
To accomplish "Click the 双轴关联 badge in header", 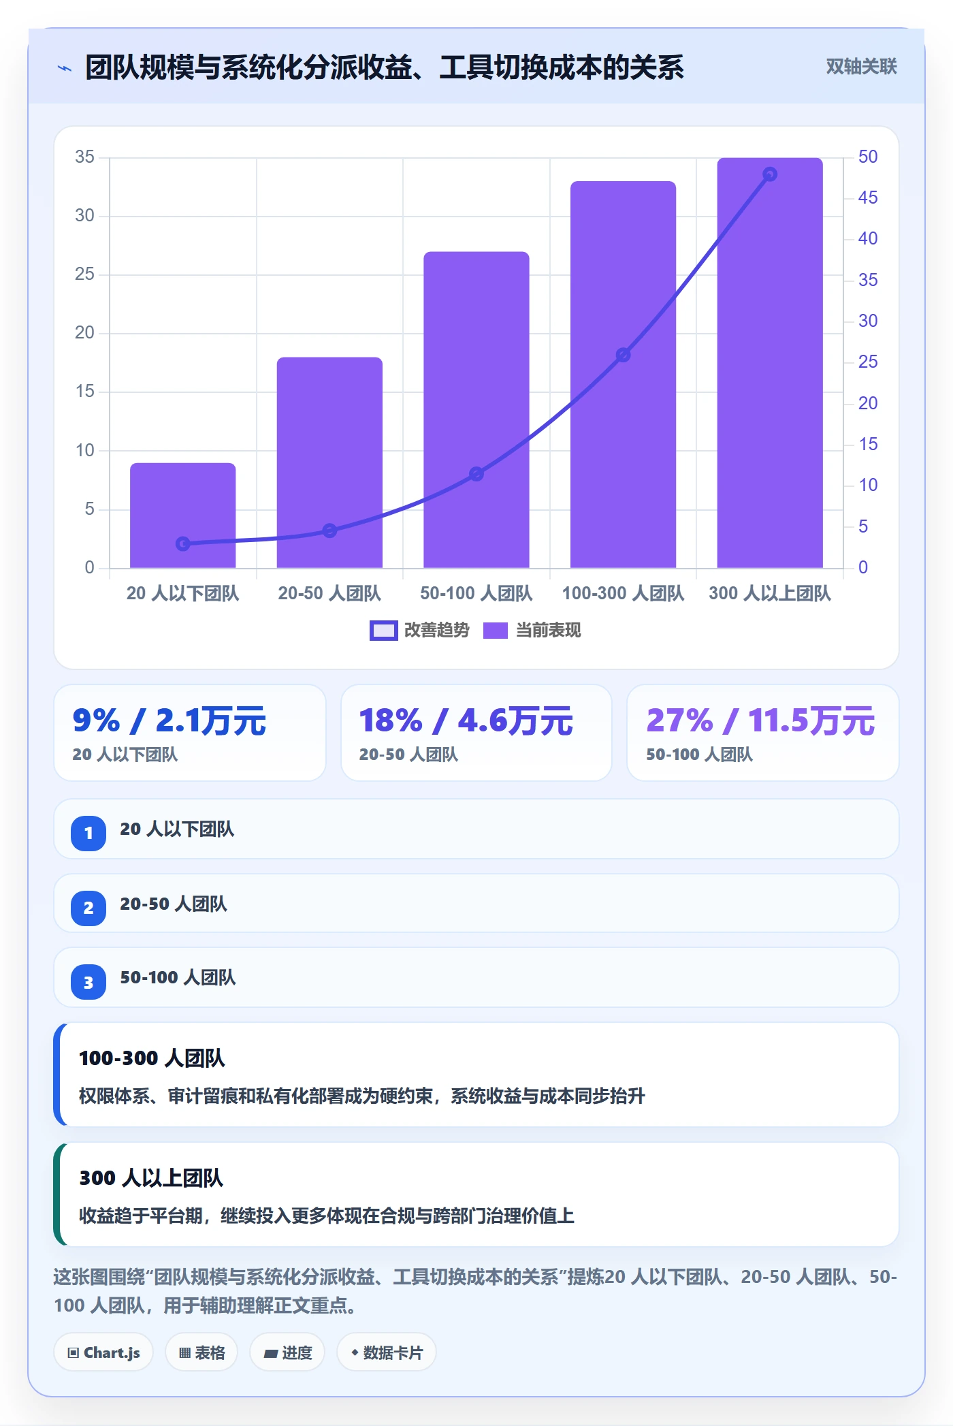I will [861, 67].
